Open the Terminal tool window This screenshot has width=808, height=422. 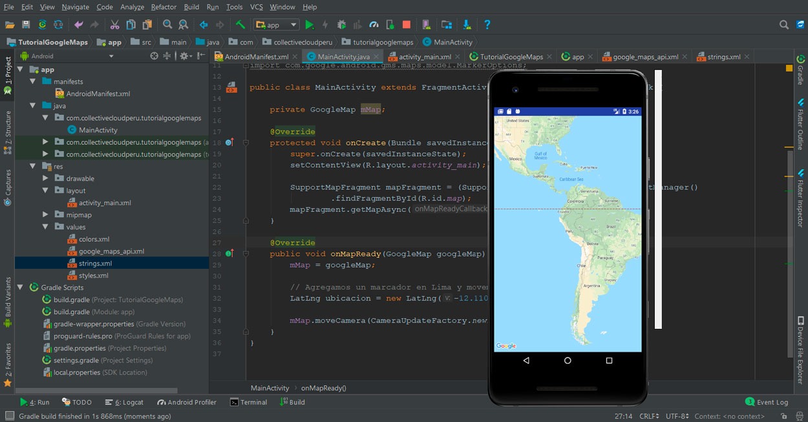tap(248, 402)
